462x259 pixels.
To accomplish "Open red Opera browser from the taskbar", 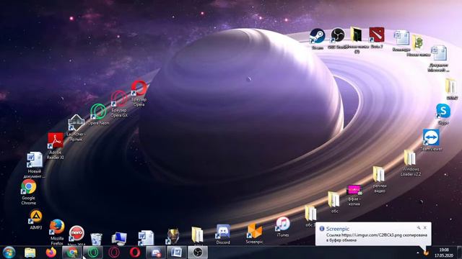I will 135,253.
